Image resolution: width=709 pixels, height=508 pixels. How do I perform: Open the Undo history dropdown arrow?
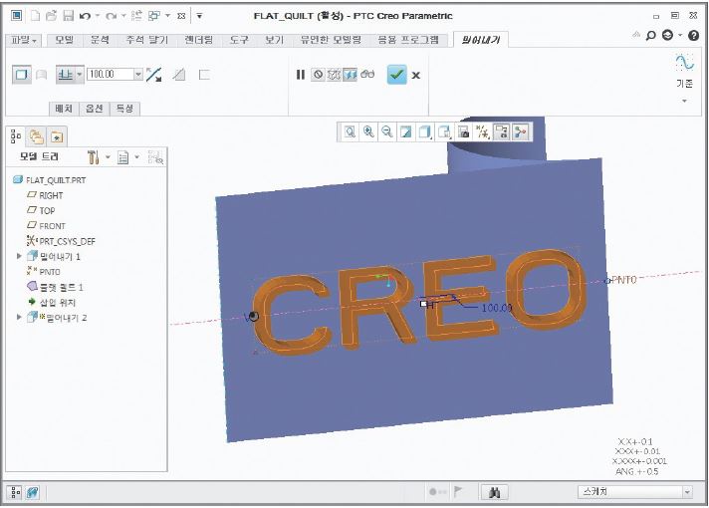[x=98, y=16]
